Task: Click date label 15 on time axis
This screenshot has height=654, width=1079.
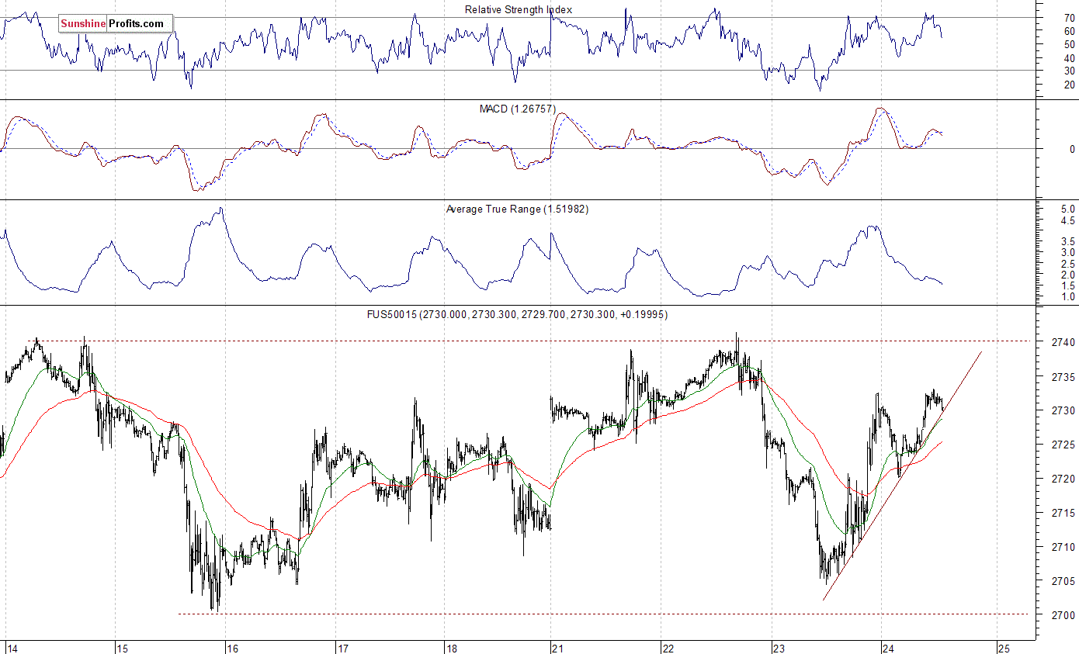Action: [x=122, y=648]
